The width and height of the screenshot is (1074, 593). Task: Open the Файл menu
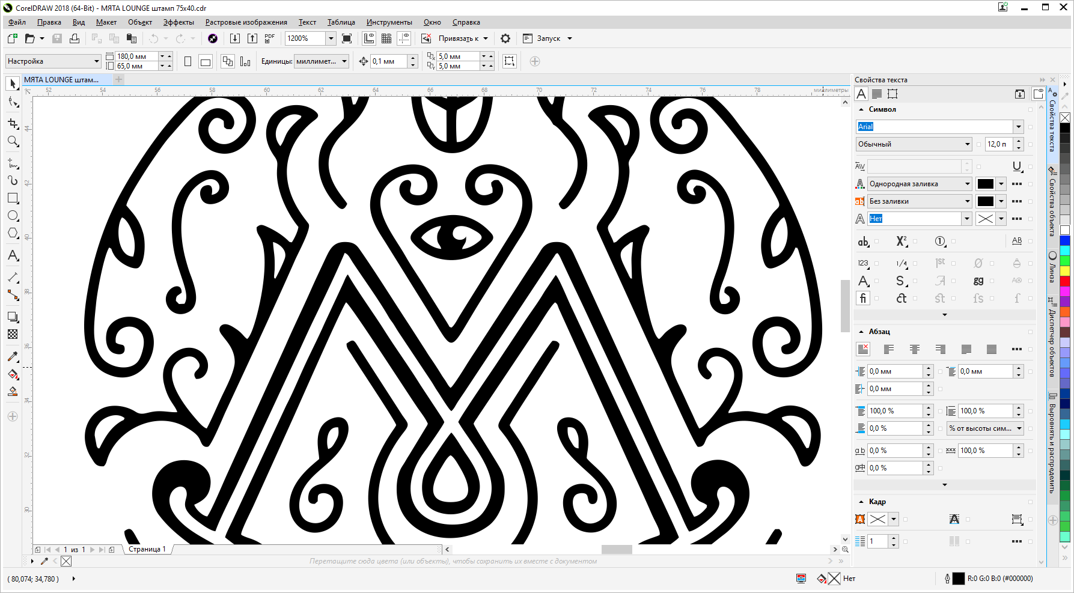[x=17, y=22]
